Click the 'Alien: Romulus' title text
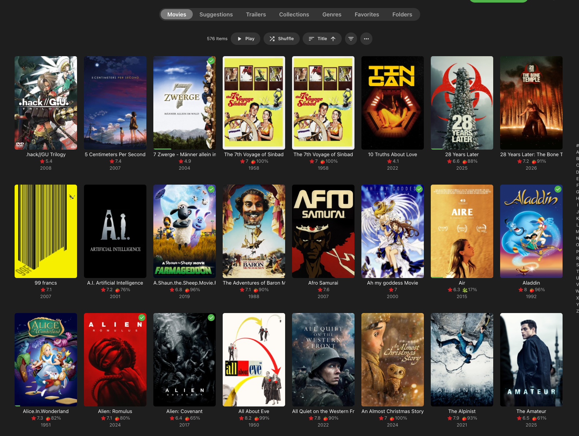Image resolution: width=579 pixels, height=436 pixels. click(x=115, y=411)
